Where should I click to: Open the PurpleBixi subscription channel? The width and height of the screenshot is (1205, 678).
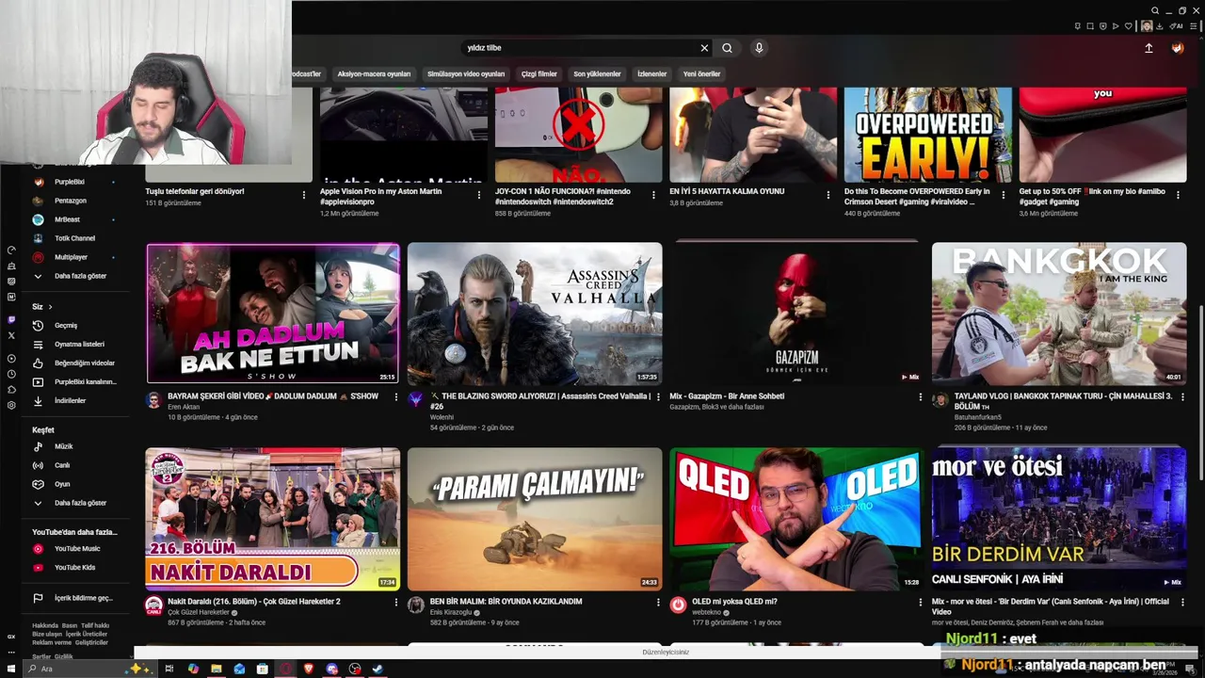click(73, 182)
